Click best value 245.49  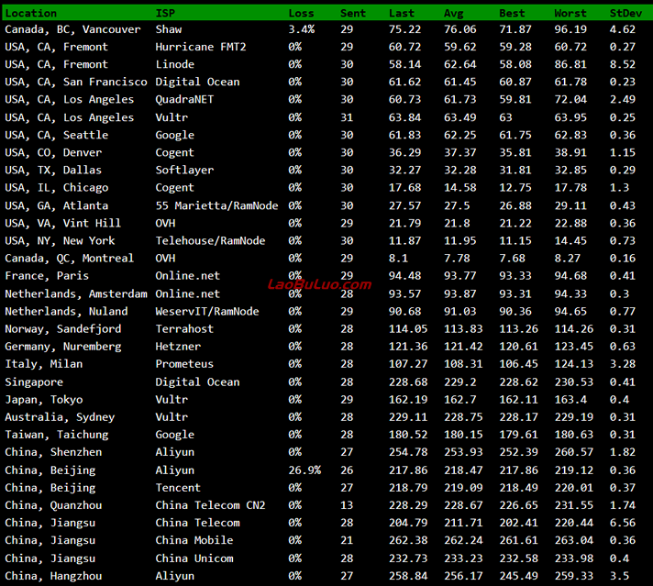(518, 576)
